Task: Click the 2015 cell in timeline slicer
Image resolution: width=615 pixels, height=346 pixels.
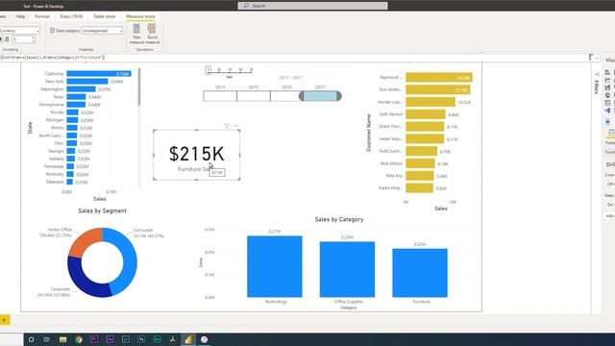Action: coord(254,96)
